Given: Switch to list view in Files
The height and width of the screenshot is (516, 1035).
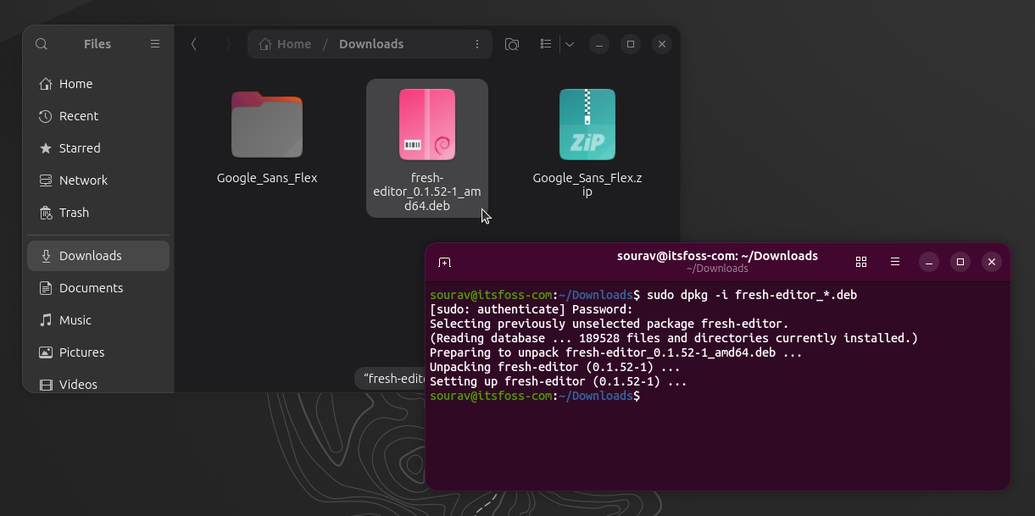Looking at the screenshot, I should click(x=545, y=43).
